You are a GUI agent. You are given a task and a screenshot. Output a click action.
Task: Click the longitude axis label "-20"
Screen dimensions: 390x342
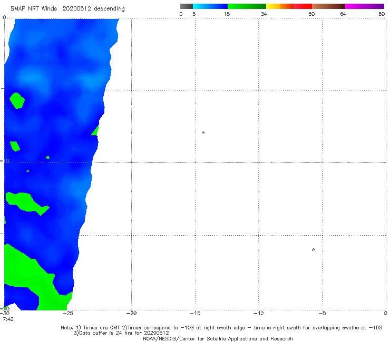(131, 313)
